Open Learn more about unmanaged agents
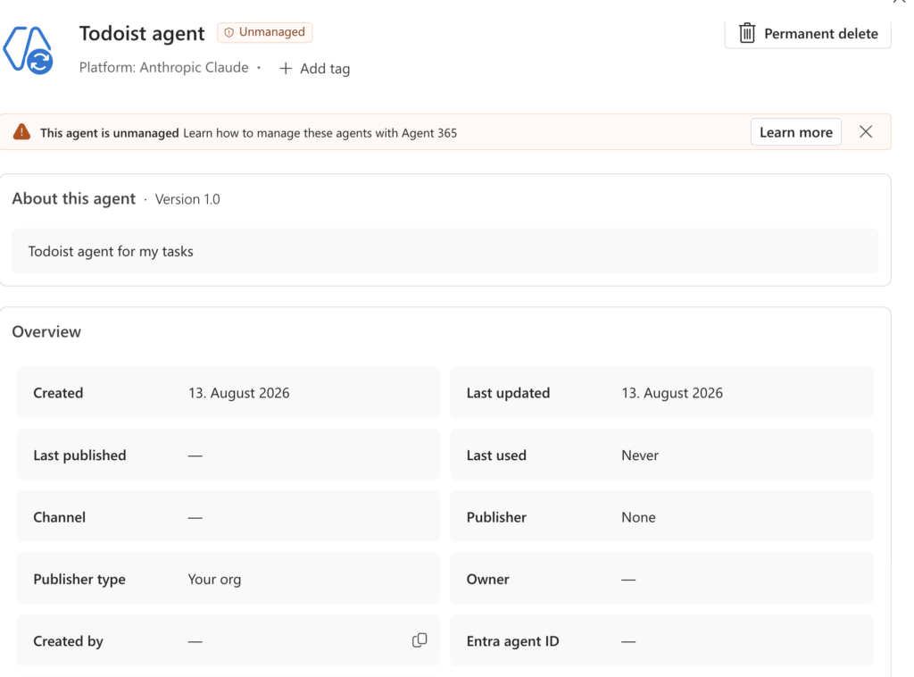Screen dimensions: 914x677 [x=795, y=132]
